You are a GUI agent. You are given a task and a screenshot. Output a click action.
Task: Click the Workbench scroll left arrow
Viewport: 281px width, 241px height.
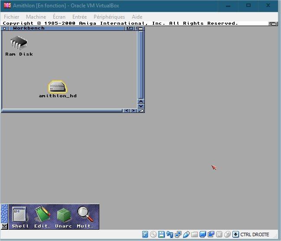(x=127, y=111)
